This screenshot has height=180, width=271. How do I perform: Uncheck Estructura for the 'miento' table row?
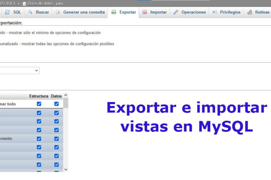pos(39,139)
